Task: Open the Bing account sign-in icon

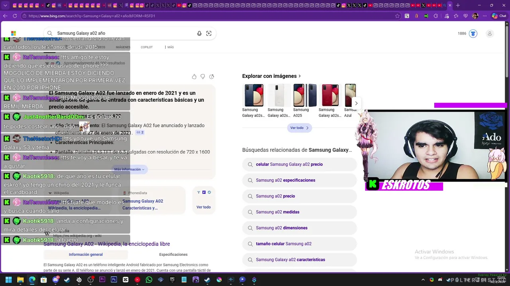Action: tap(490, 33)
